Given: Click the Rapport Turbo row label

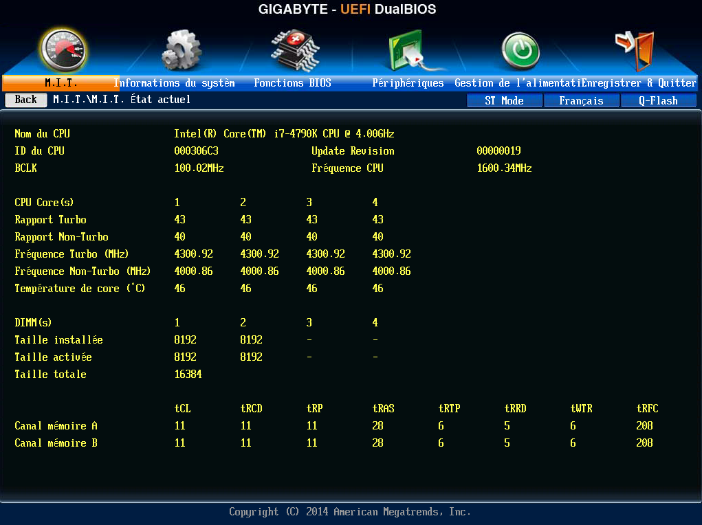Looking at the screenshot, I should (x=50, y=220).
